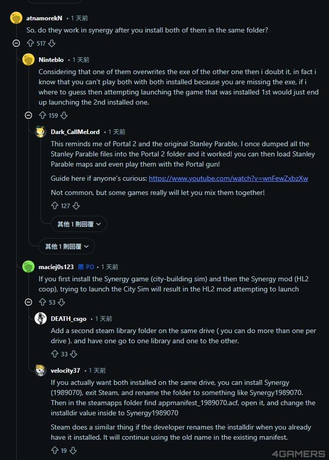
Task: Expand 其他 1 則回覆 under Dark_CallMeLord
Action: pyautogui.click(x=79, y=224)
